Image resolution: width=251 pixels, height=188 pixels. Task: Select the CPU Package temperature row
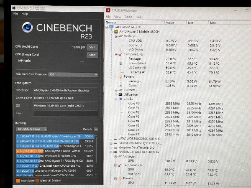pyautogui.click(x=174, y=59)
